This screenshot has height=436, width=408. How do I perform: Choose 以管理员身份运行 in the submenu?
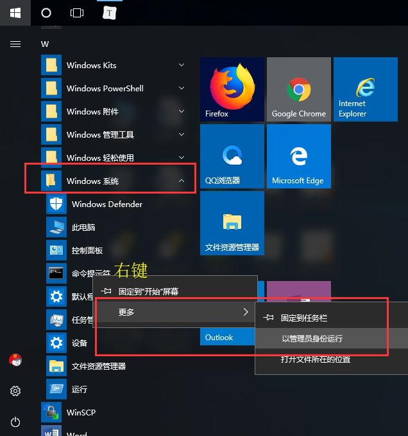point(332,338)
